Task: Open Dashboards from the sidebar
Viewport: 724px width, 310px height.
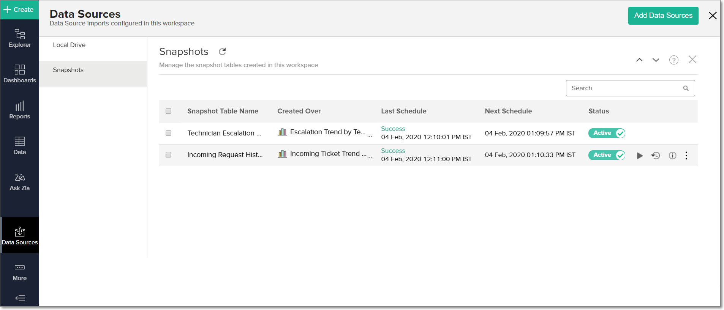Action: click(x=20, y=74)
